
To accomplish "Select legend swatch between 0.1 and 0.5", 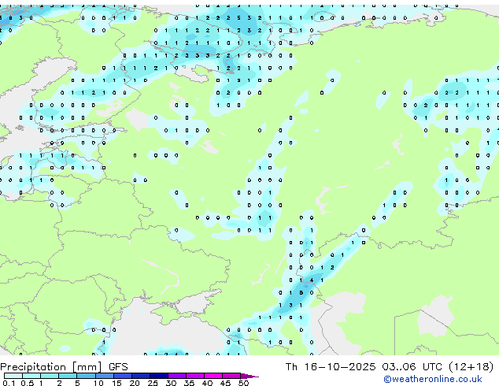I will point(13,376).
